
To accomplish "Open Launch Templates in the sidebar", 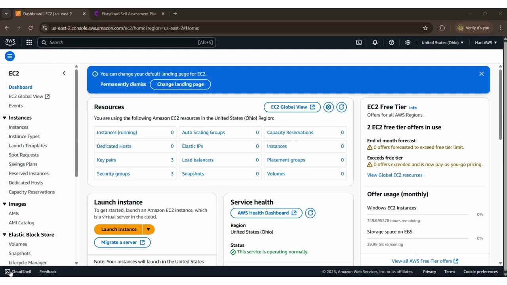I will point(28,146).
